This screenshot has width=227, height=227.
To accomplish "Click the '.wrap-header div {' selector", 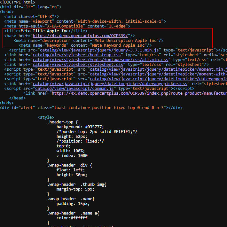I will pos(70,165).
